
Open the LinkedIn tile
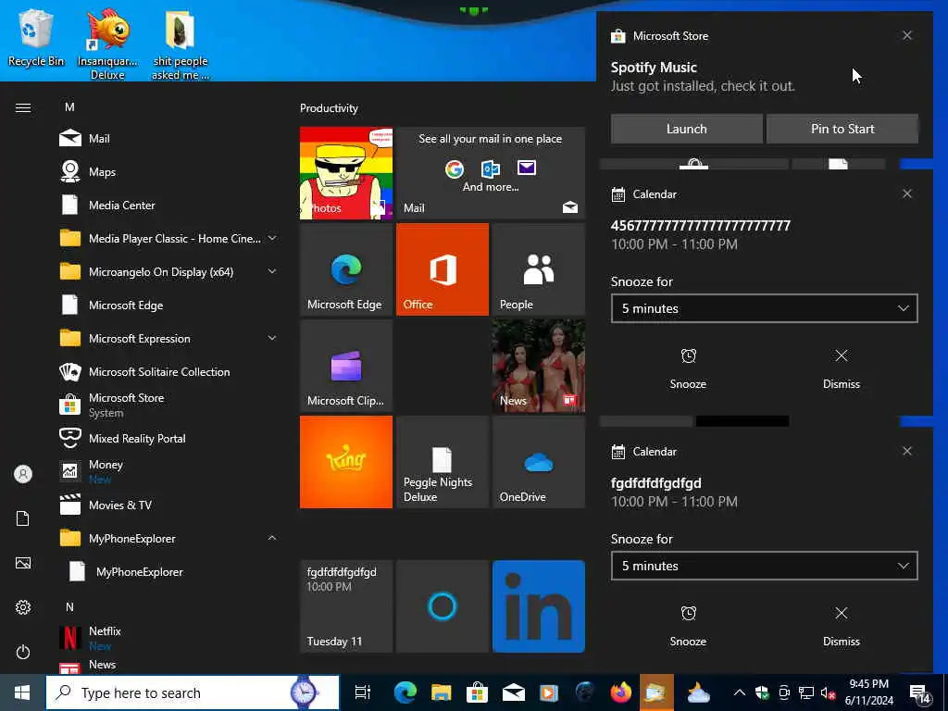pos(539,606)
